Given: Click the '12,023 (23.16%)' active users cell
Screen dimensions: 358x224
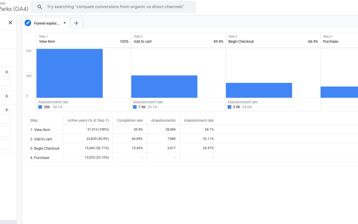Looking at the screenshot, I should [96, 158].
